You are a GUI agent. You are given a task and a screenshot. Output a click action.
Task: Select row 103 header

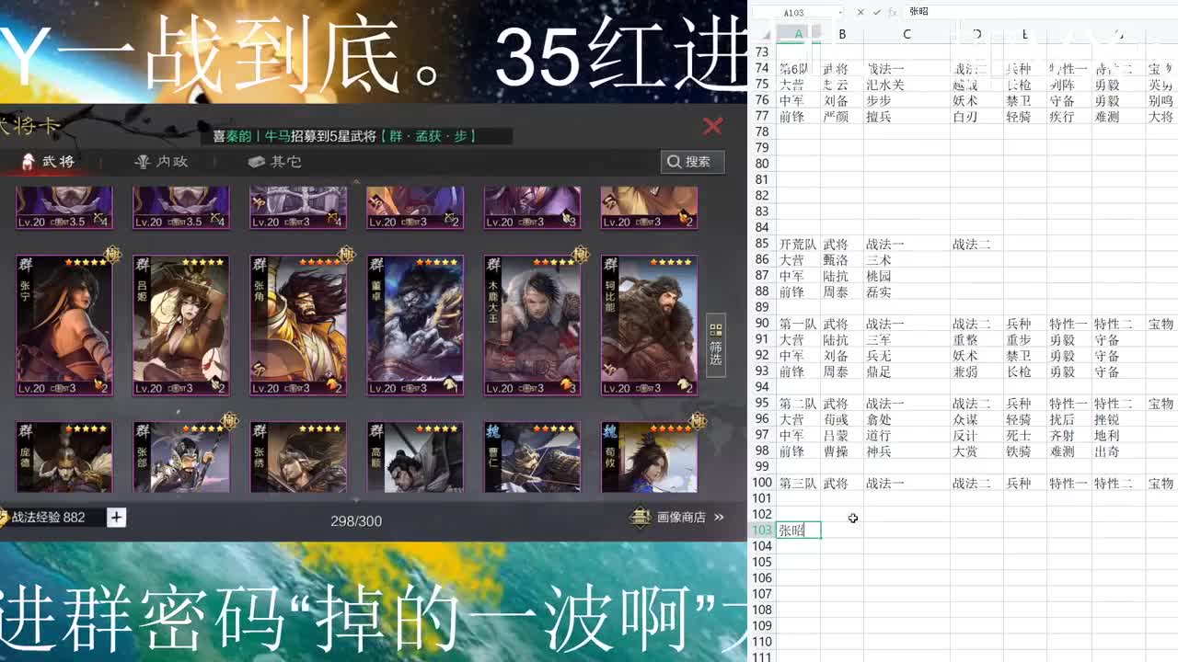click(762, 531)
